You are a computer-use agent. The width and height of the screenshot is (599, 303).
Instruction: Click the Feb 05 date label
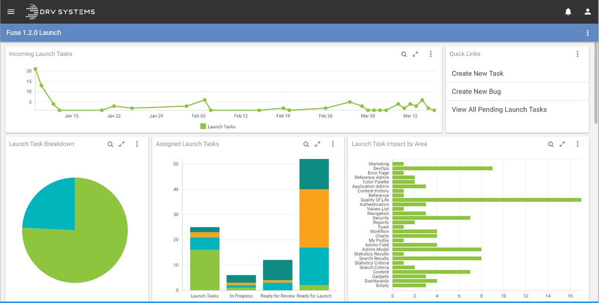tap(199, 116)
